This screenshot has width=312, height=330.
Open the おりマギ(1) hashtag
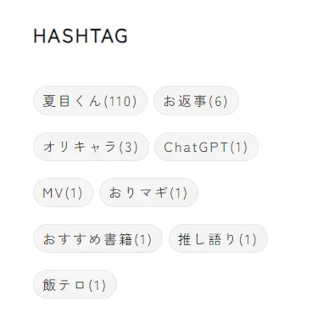(148, 193)
